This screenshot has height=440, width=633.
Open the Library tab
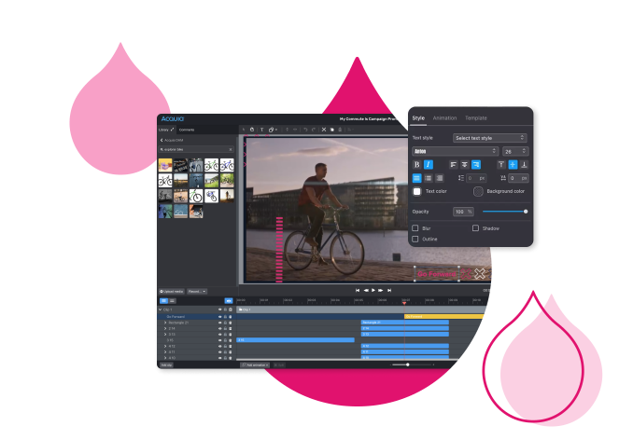tap(166, 130)
